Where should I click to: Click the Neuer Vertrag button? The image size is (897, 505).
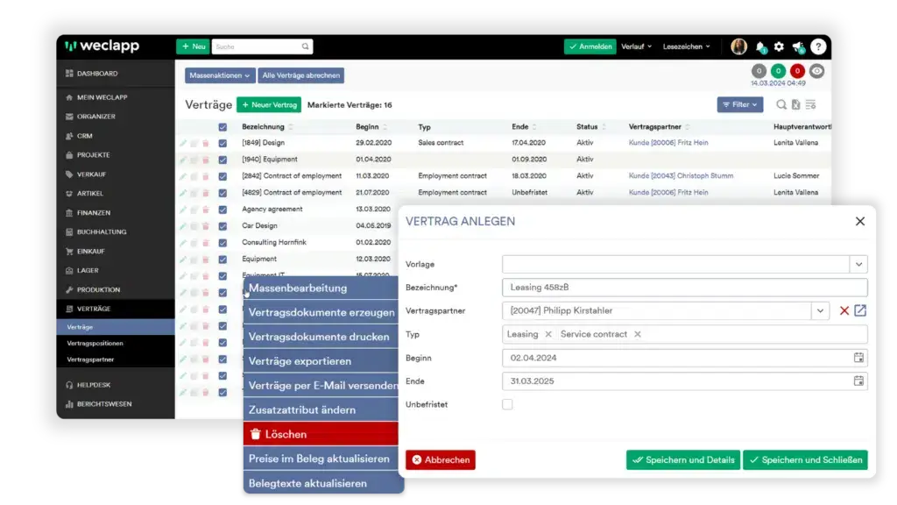coord(269,104)
